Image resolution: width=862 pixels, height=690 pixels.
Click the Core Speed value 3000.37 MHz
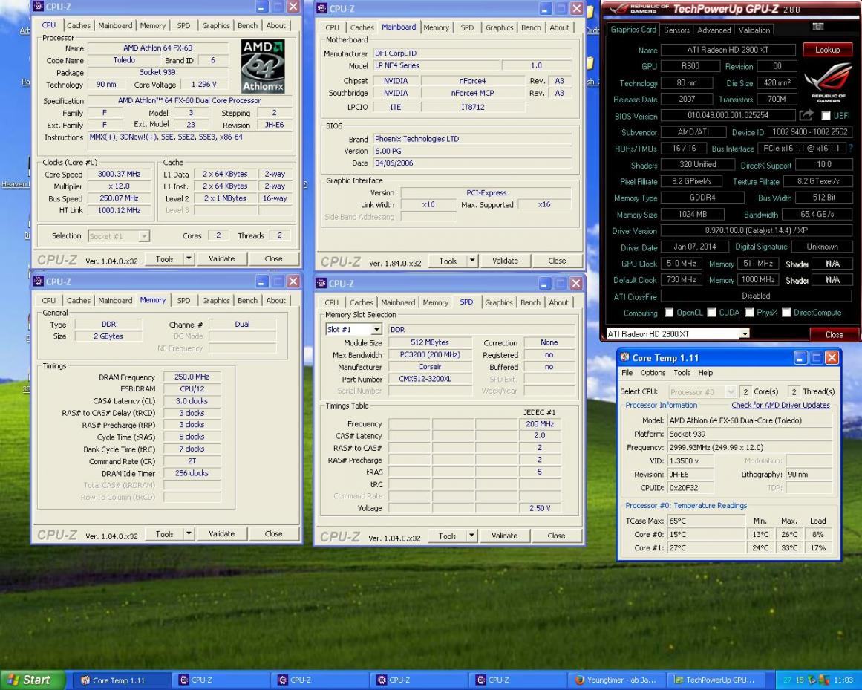(120, 174)
